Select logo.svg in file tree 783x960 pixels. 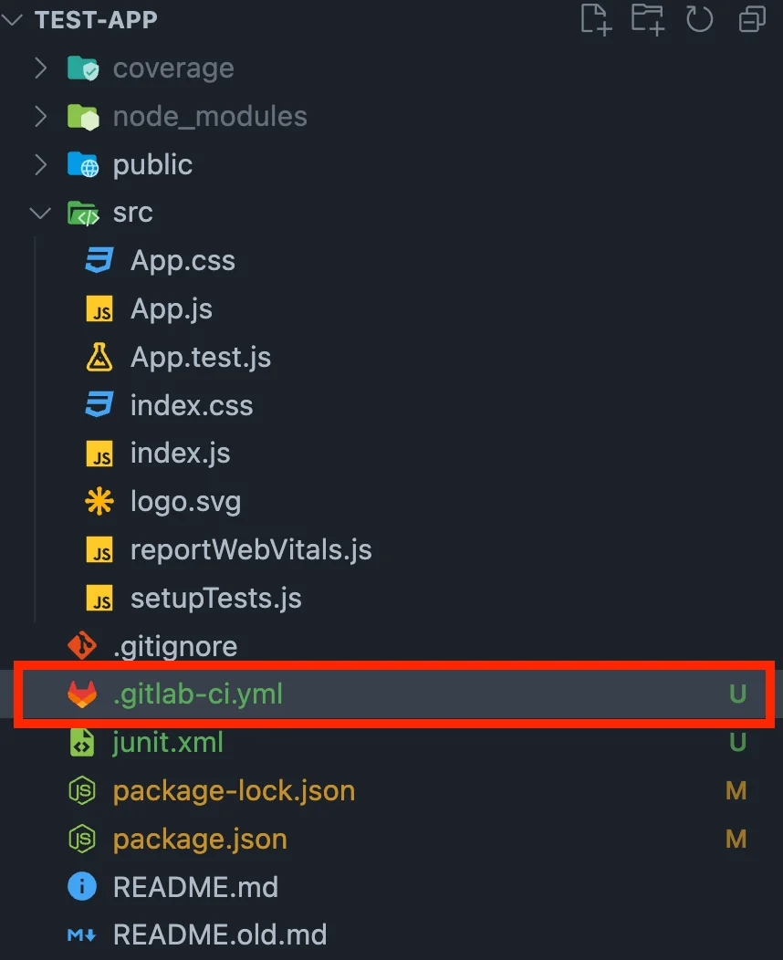pos(185,502)
